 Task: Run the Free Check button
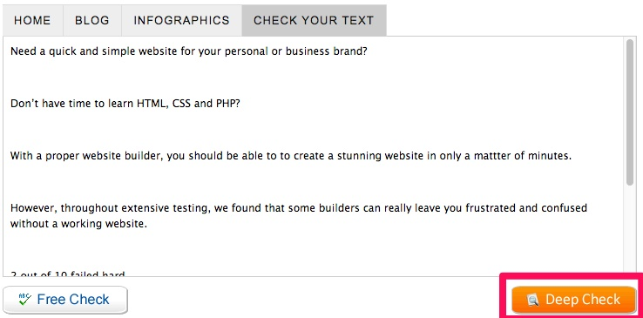coord(65,300)
